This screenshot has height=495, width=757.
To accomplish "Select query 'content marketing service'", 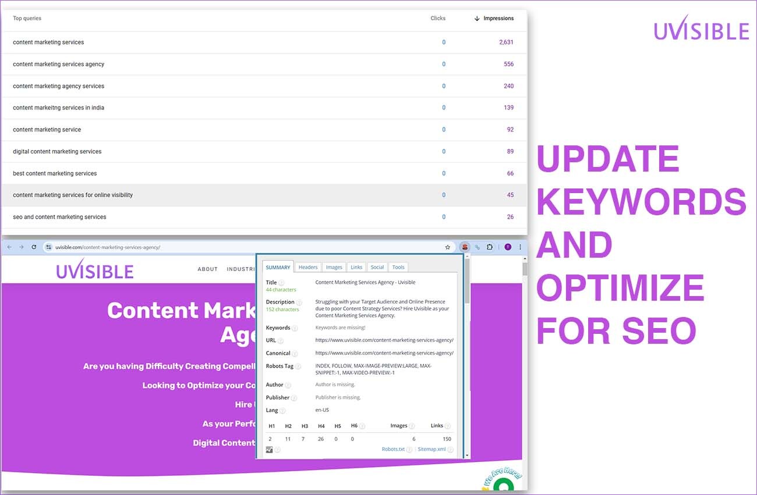I will coord(47,130).
